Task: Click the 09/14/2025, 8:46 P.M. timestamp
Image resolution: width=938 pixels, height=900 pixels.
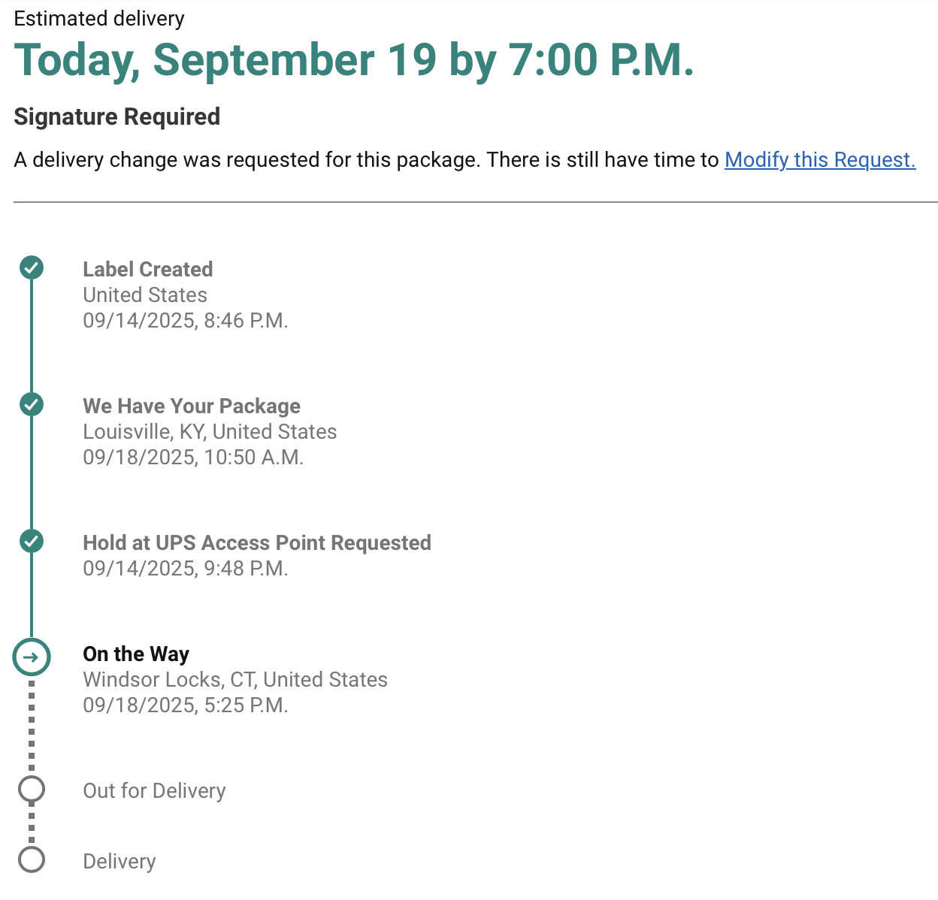Action: tap(186, 320)
